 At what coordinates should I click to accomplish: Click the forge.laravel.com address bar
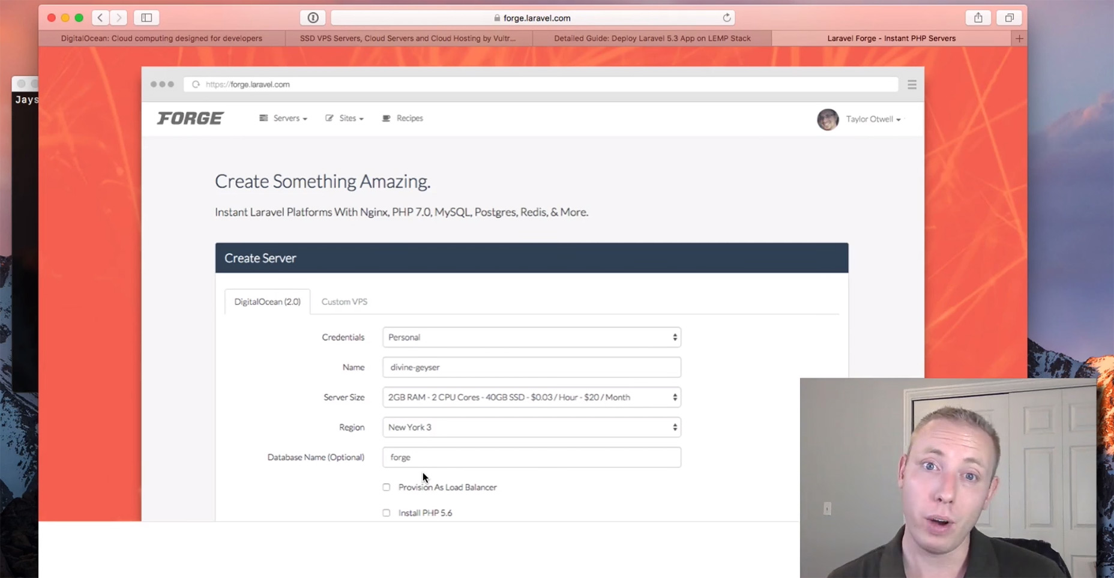coord(533,18)
